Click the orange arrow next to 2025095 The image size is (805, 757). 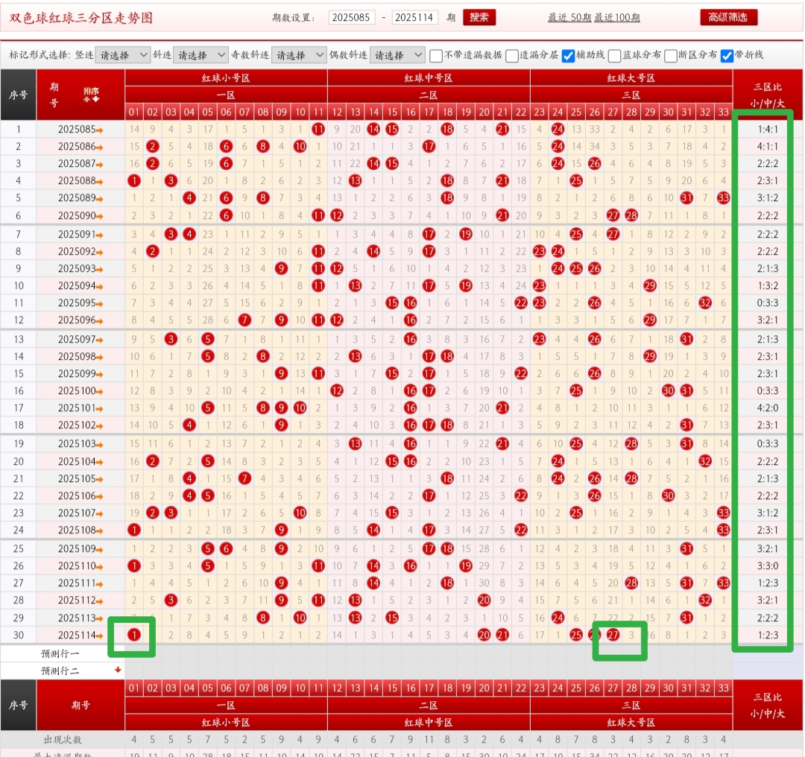100,303
